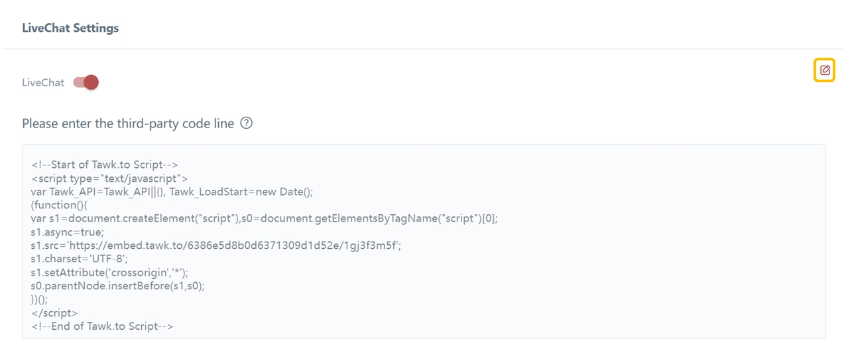846x351 pixels.
Task: Click the document.createElement code line
Action: tap(264, 218)
